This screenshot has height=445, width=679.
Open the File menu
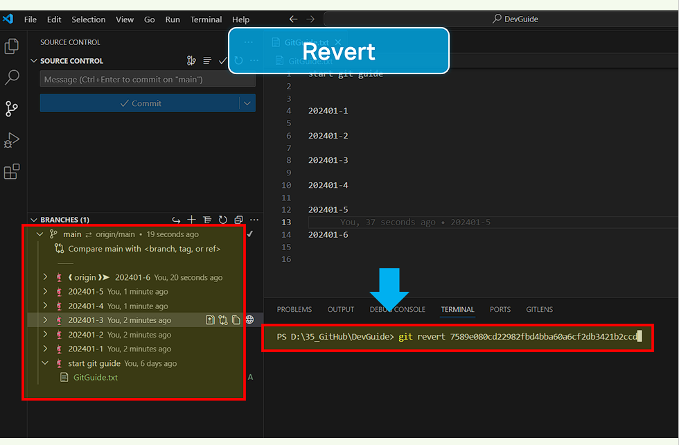click(30, 19)
